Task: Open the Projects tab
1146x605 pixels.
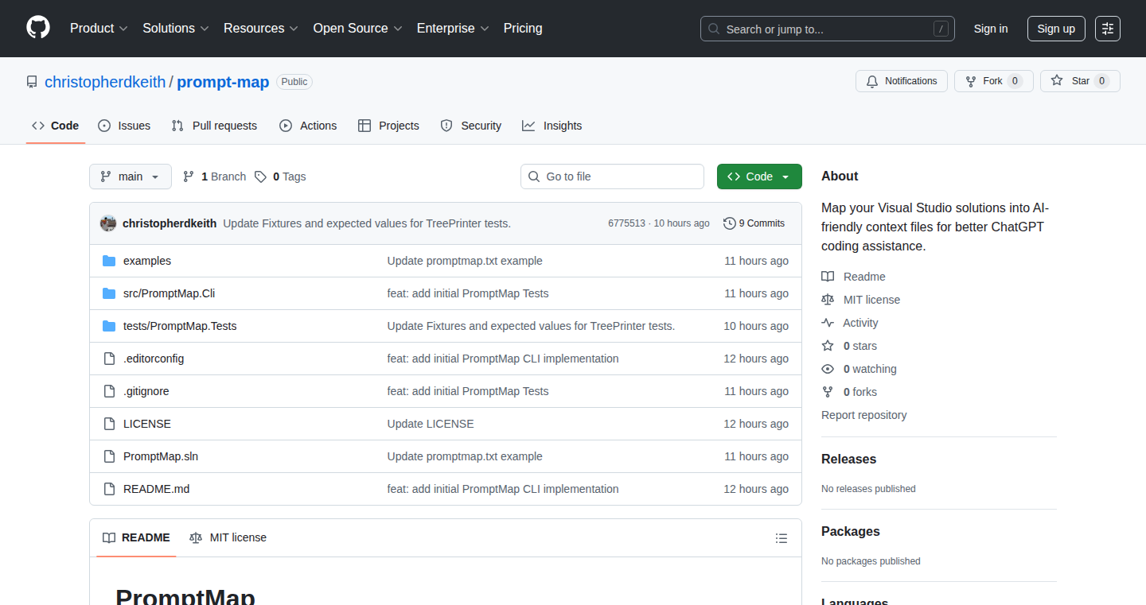Action: coord(388,126)
